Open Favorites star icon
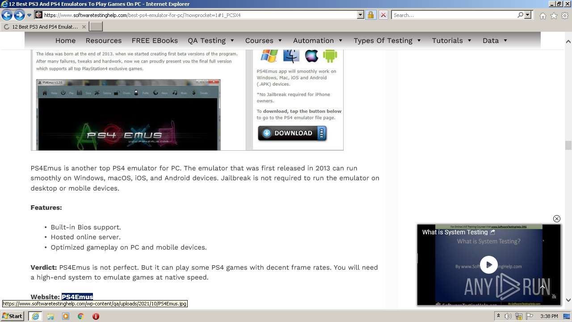The width and height of the screenshot is (572, 322). [x=554, y=15]
